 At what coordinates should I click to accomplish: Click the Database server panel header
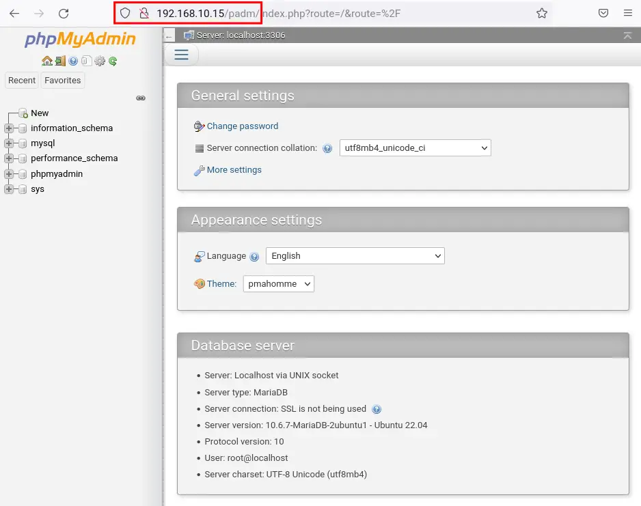tap(403, 346)
